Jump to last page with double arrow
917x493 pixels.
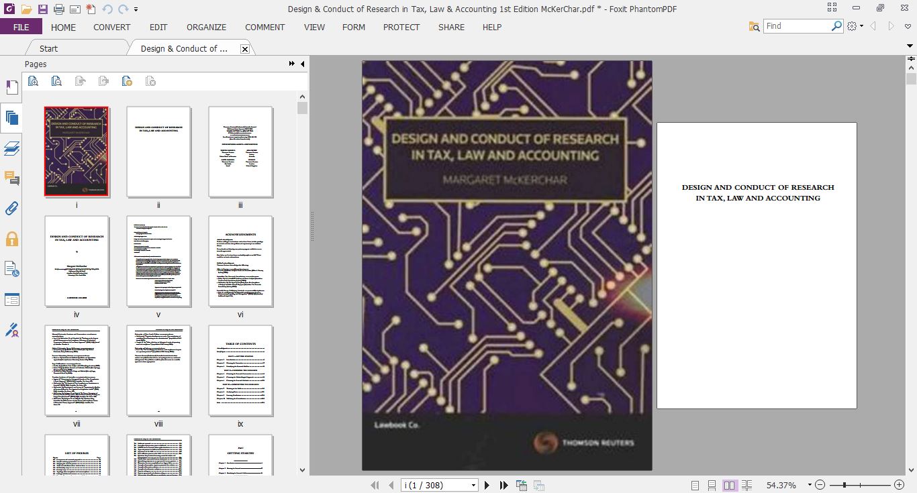503,485
